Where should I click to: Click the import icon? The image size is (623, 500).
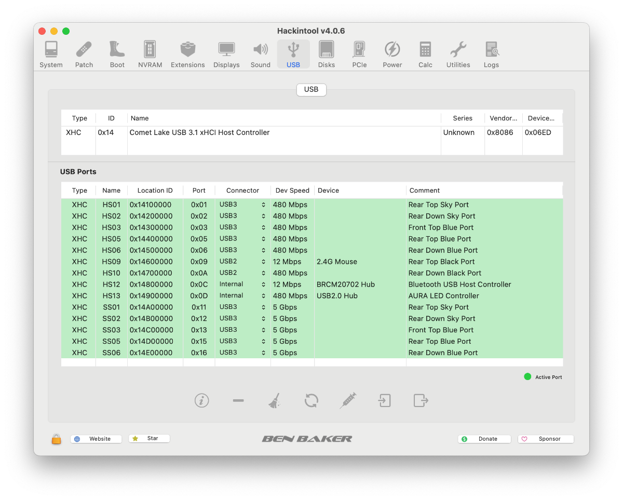(x=384, y=400)
